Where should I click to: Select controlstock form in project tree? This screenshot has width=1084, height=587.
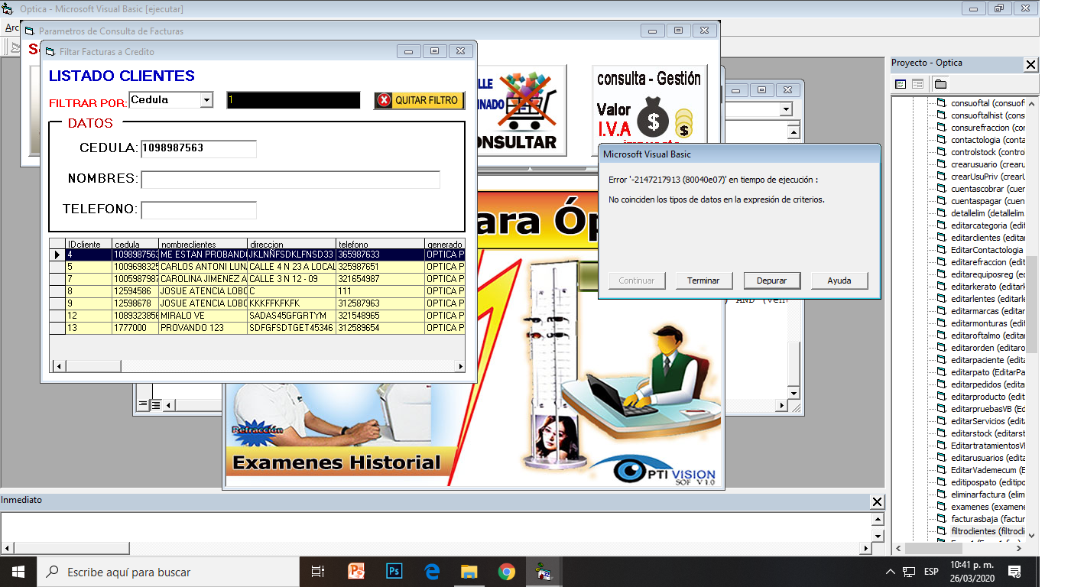click(988, 152)
